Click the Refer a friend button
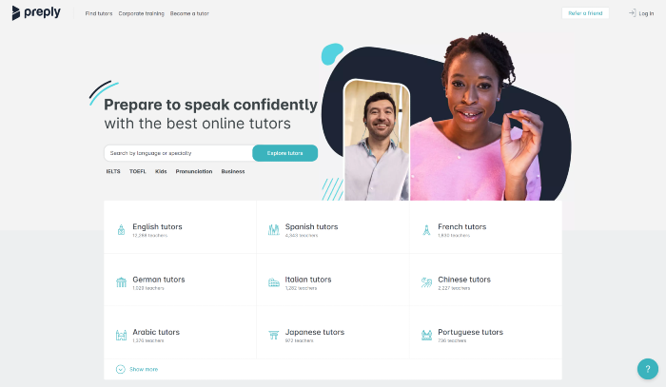Image resolution: width=666 pixels, height=387 pixels. (585, 13)
